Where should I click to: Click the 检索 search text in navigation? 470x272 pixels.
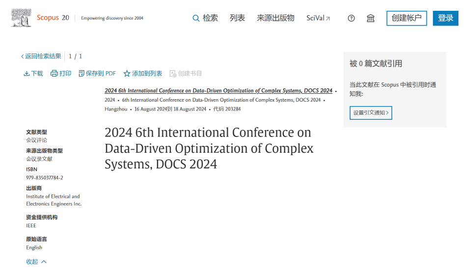[x=210, y=18]
